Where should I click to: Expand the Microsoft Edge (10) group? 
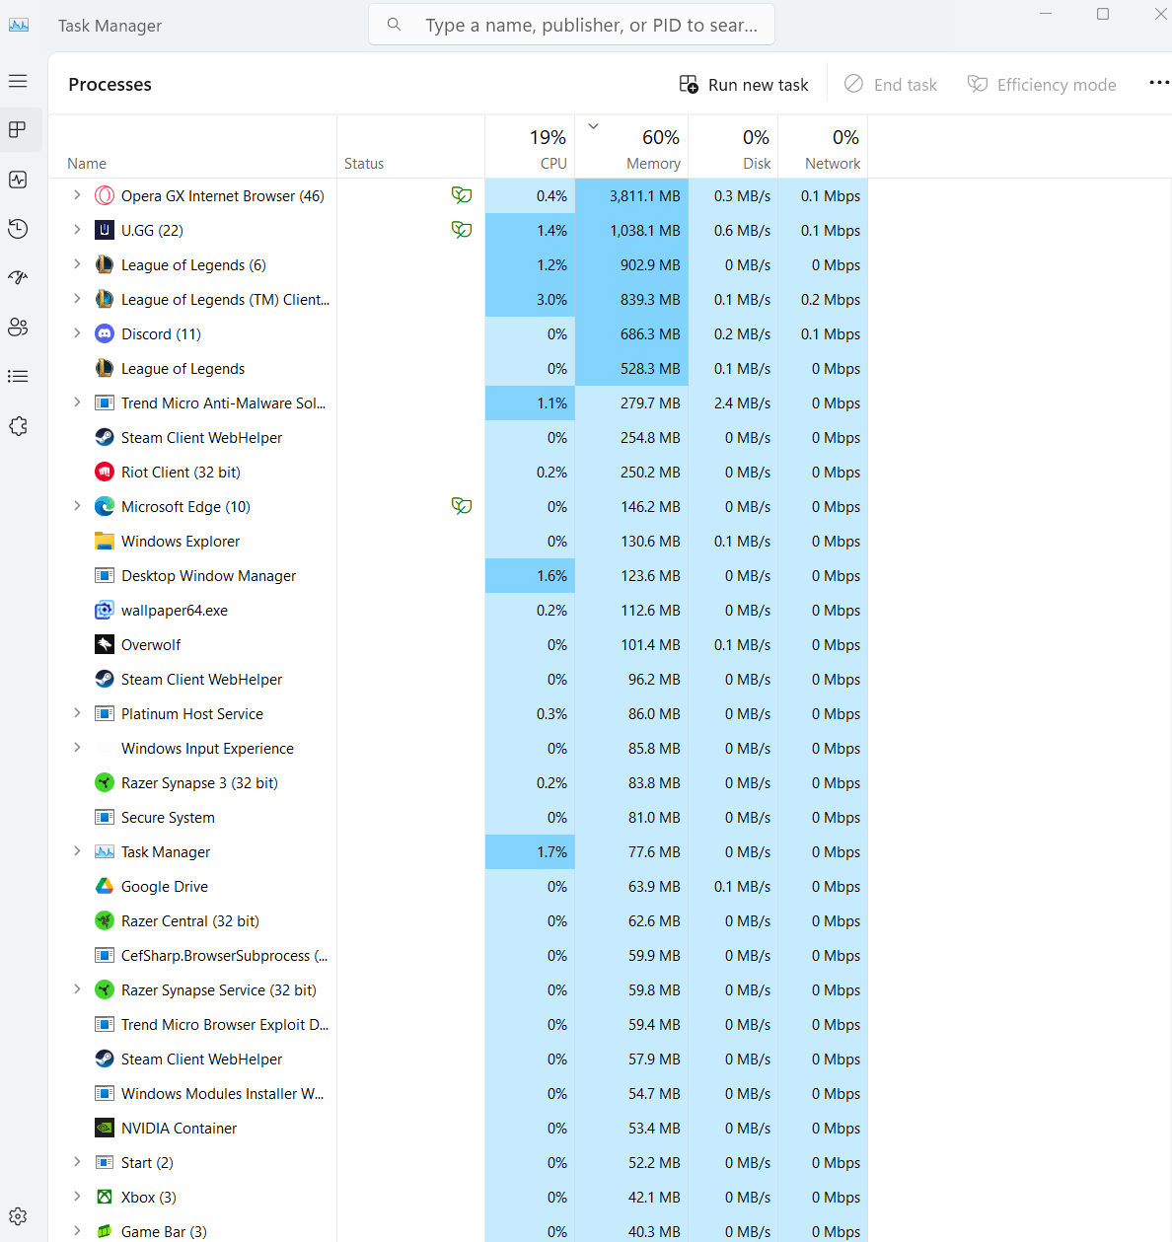pyautogui.click(x=77, y=506)
